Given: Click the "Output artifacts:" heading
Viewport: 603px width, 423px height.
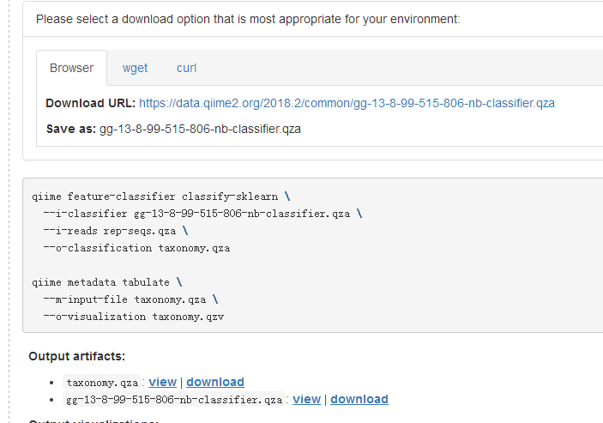Looking at the screenshot, I should coord(77,356).
